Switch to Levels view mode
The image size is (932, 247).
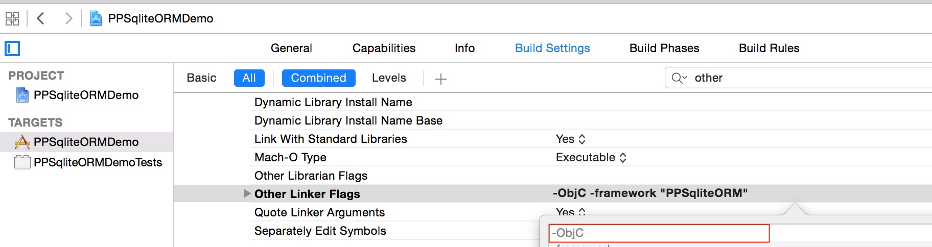click(x=389, y=78)
